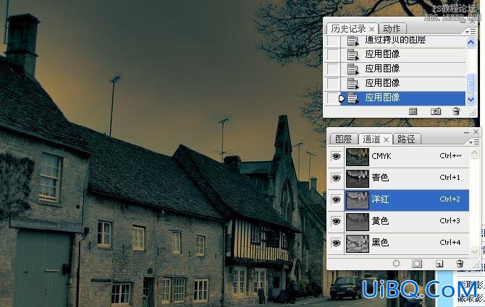485x307 pixels.
Task: Open History panel options menu icon
Action: 471,31
